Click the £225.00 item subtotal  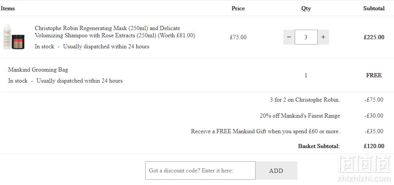374,37
